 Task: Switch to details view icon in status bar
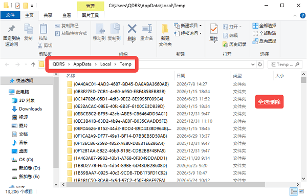pos(294,192)
